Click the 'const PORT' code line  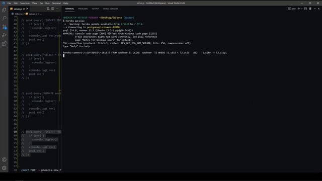click(41, 170)
